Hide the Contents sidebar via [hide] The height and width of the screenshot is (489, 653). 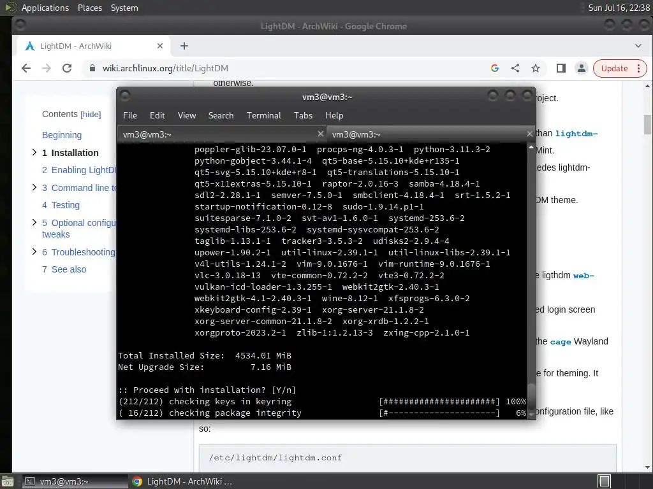click(x=91, y=115)
